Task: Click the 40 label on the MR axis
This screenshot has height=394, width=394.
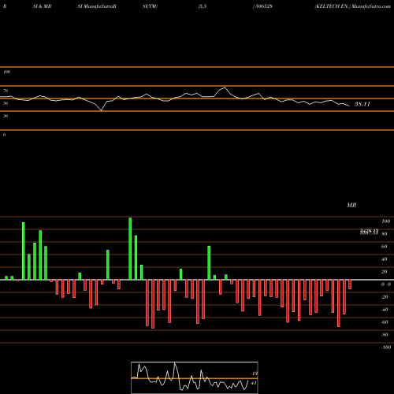Action: coord(385,259)
